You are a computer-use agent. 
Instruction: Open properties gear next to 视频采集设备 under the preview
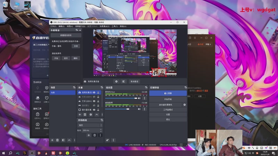point(116,81)
